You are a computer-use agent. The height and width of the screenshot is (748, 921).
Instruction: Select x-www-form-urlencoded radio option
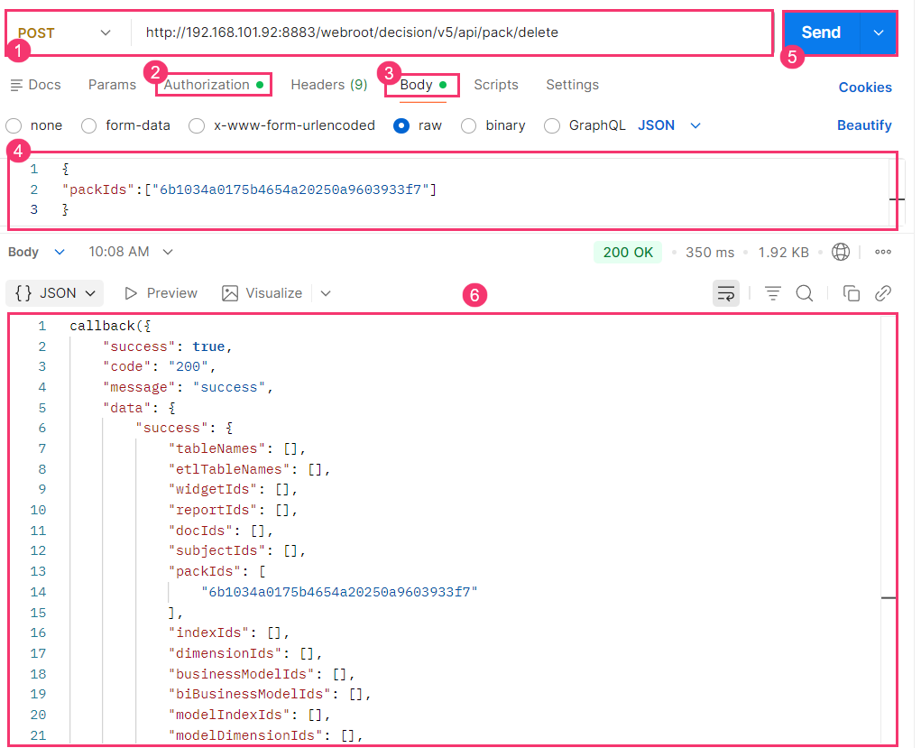pyautogui.click(x=197, y=125)
